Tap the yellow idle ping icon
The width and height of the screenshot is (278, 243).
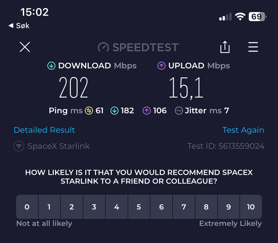click(89, 111)
